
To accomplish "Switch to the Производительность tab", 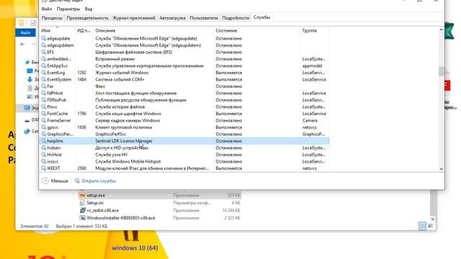I will (x=87, y=18).
